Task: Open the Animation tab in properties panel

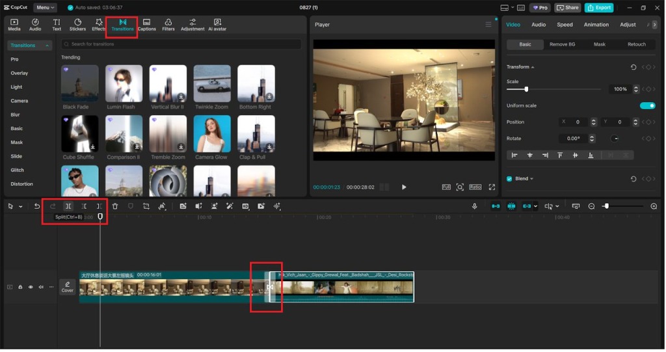Action: coord(596,25)
